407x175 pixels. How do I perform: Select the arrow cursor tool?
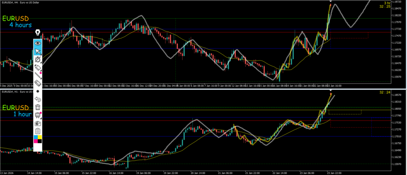point(38,51)
